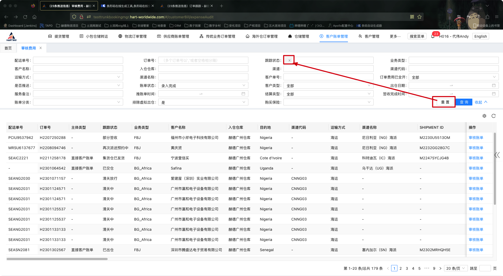
Task: Open the 20 条/页 page size selector
Action: [x=456, y=268]
